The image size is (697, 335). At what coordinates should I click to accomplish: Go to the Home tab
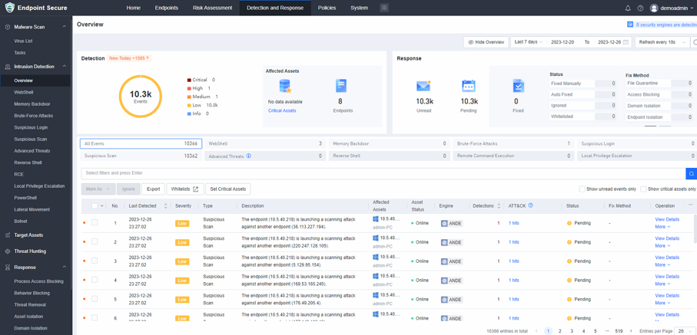tap(134, 8)
